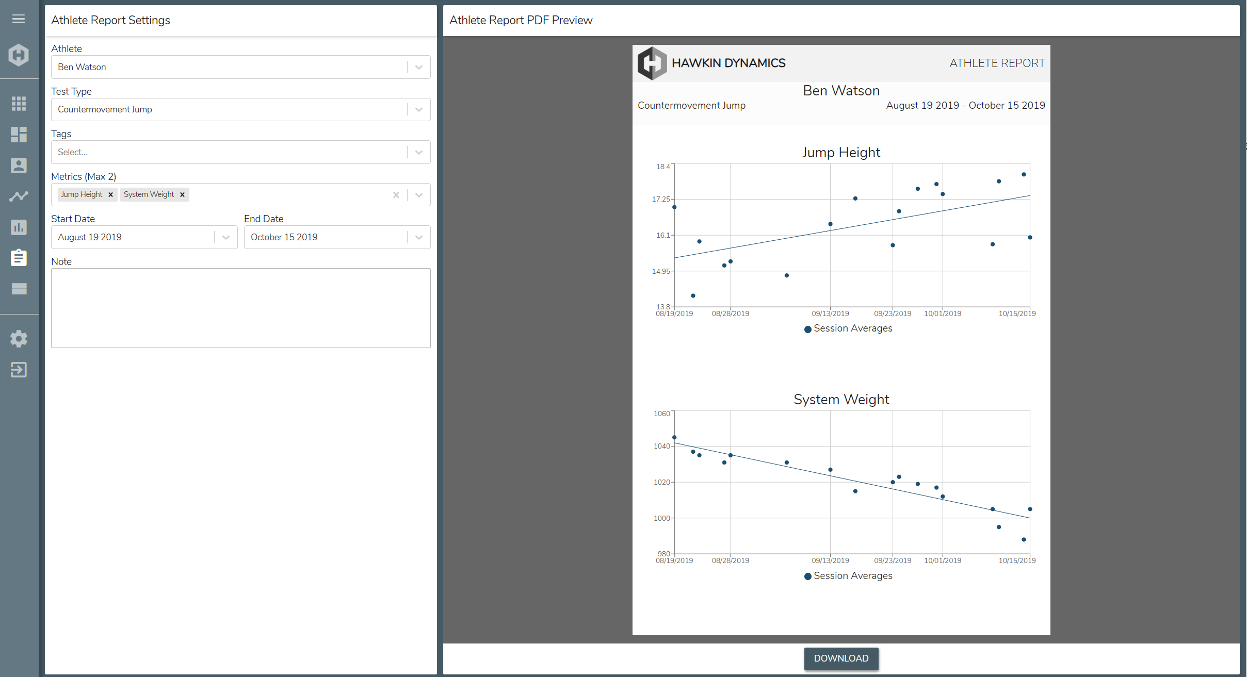
Task: Expand the Metrics dropdown options
Action: click(419, 194)
